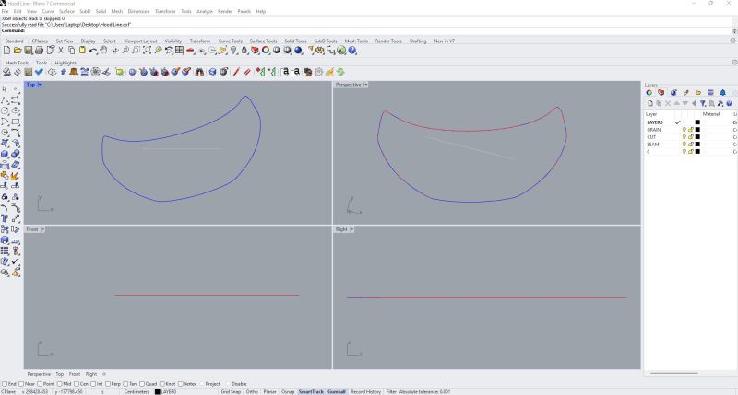The image size is (738, 395).
Task: Click the black color swatch of CUT layer
Action: [697, 137]
